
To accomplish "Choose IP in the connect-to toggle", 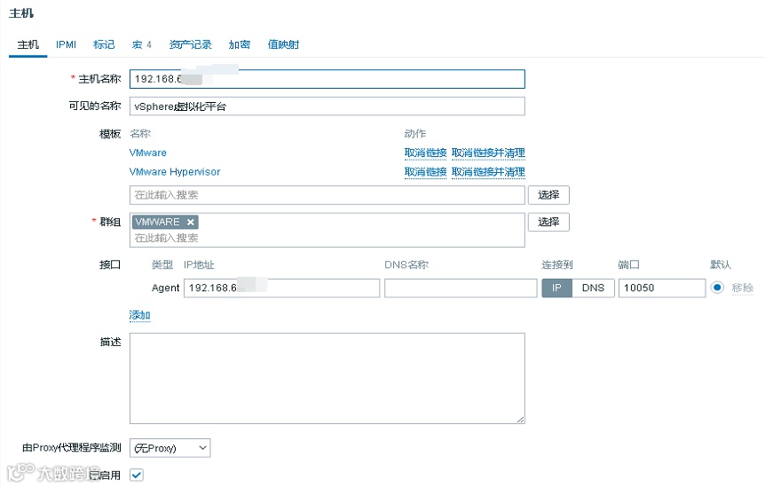I will [x=556, y=287].
